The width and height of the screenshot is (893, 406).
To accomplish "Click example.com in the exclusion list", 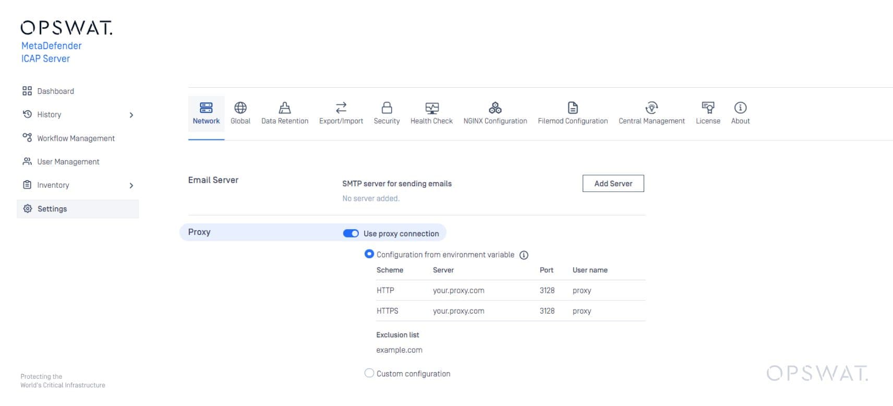I will 400,350.
